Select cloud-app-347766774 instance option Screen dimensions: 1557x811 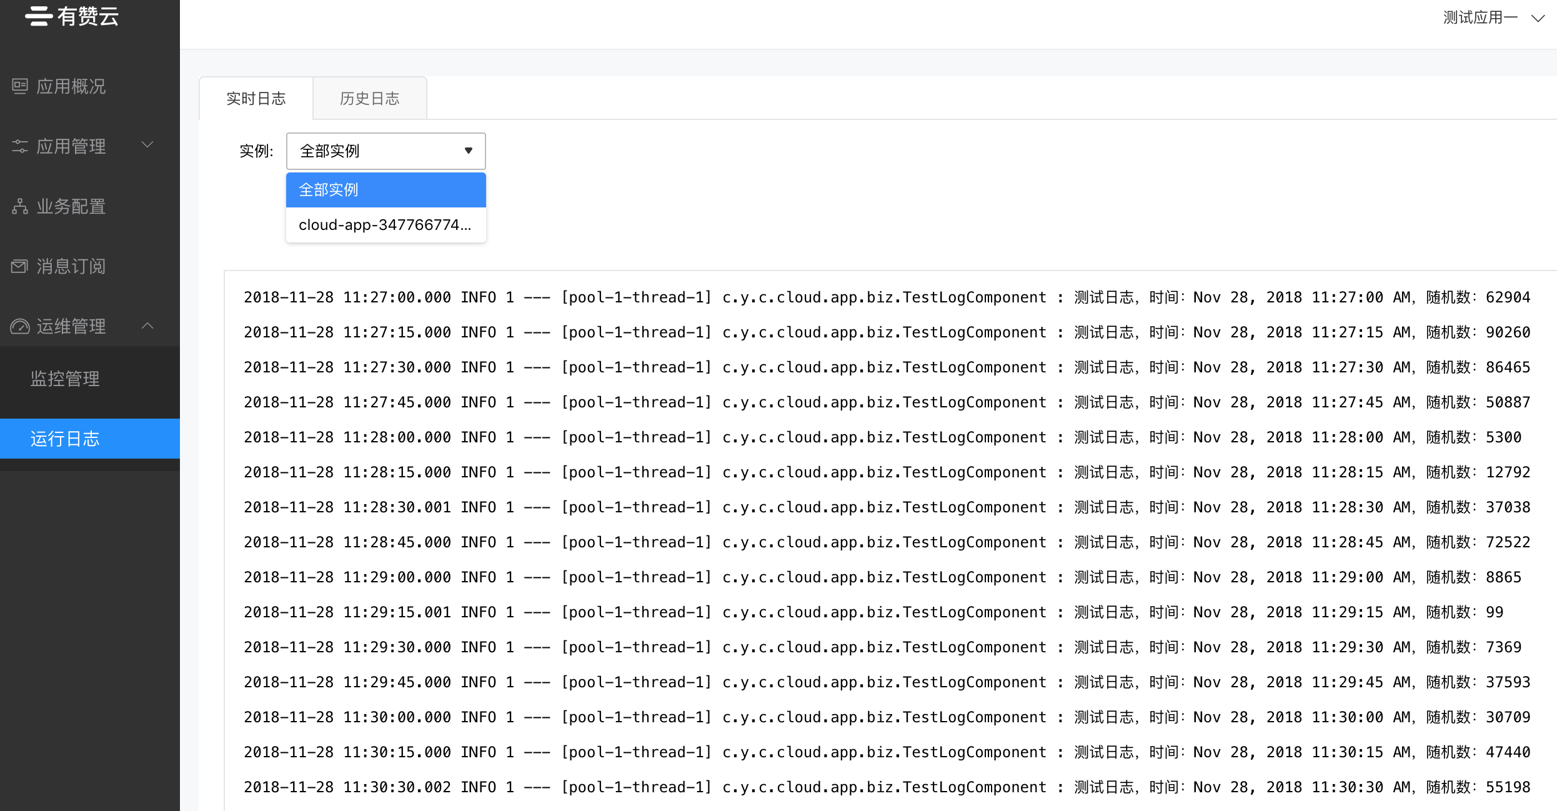click(x=383, y=224)
